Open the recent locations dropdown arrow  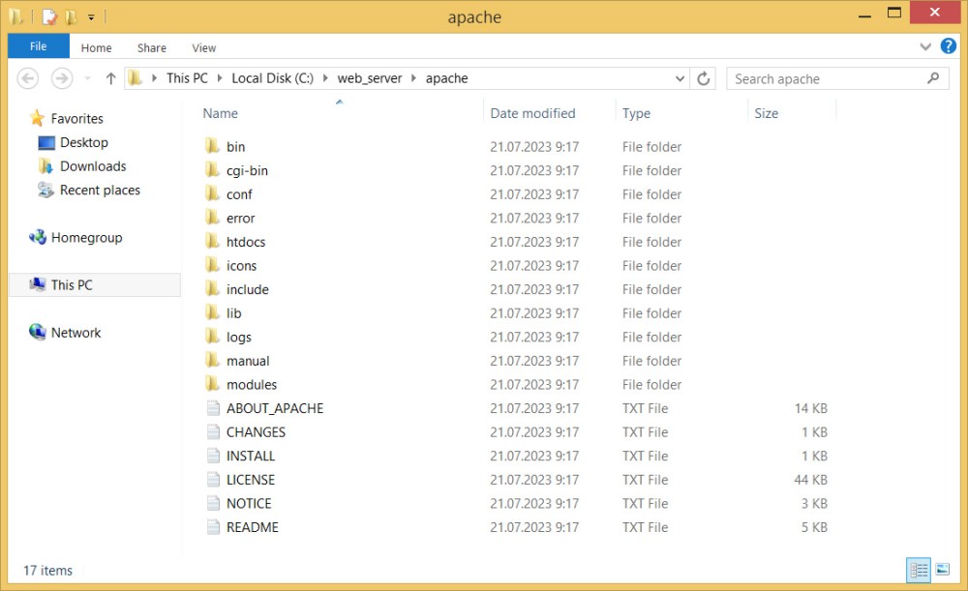(87, 78)
